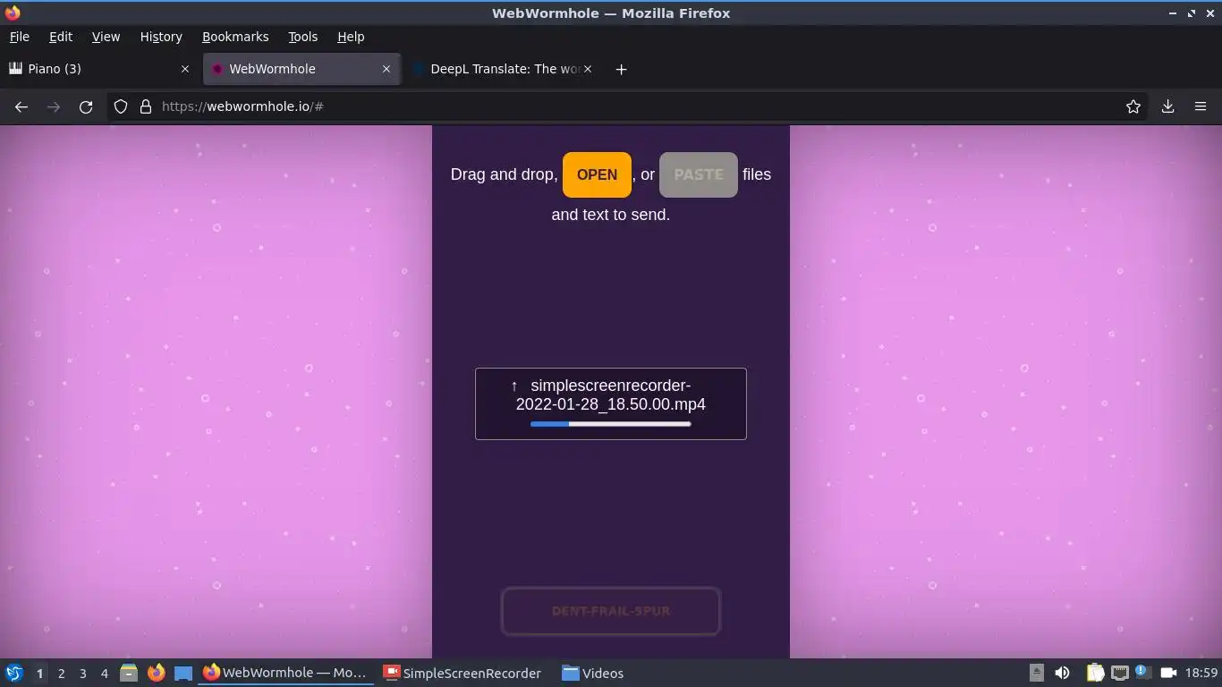Click the orange OPEN button
Image resolution: width=1222 pixels, height=687 pixels.
[x=597, y=174]
